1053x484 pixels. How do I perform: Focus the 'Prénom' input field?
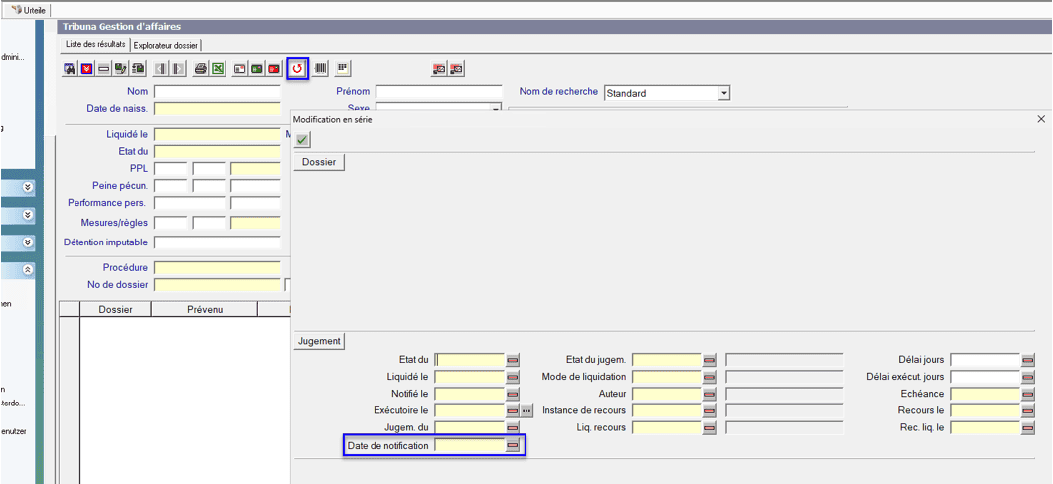(x=438, y=92)
